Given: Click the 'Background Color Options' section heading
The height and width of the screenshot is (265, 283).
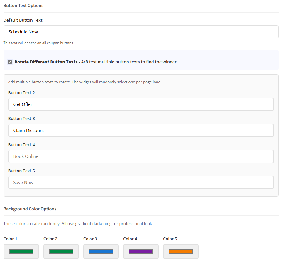Looking at the screenshot, I should [30, 209].
